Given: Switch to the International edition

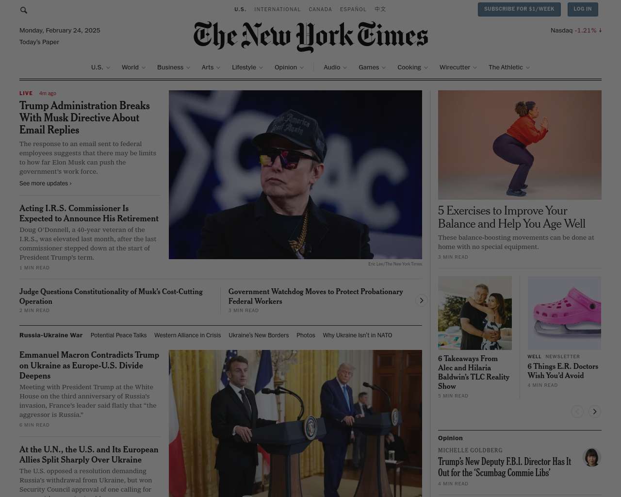Looking at the screenshot, I should 278,9.
